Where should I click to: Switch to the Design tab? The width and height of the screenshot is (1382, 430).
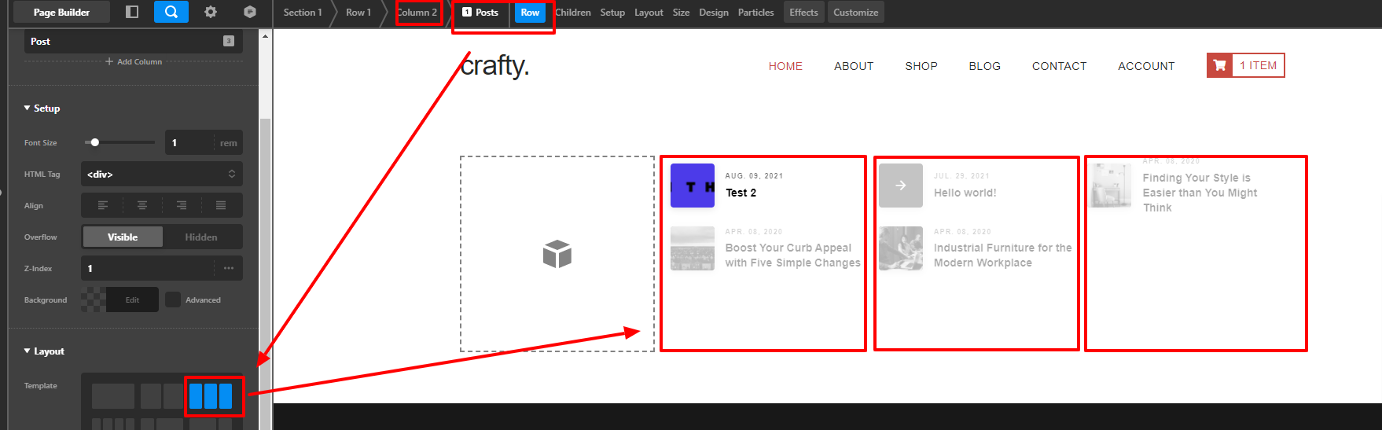pyautogui.click(x=713, y=13)
